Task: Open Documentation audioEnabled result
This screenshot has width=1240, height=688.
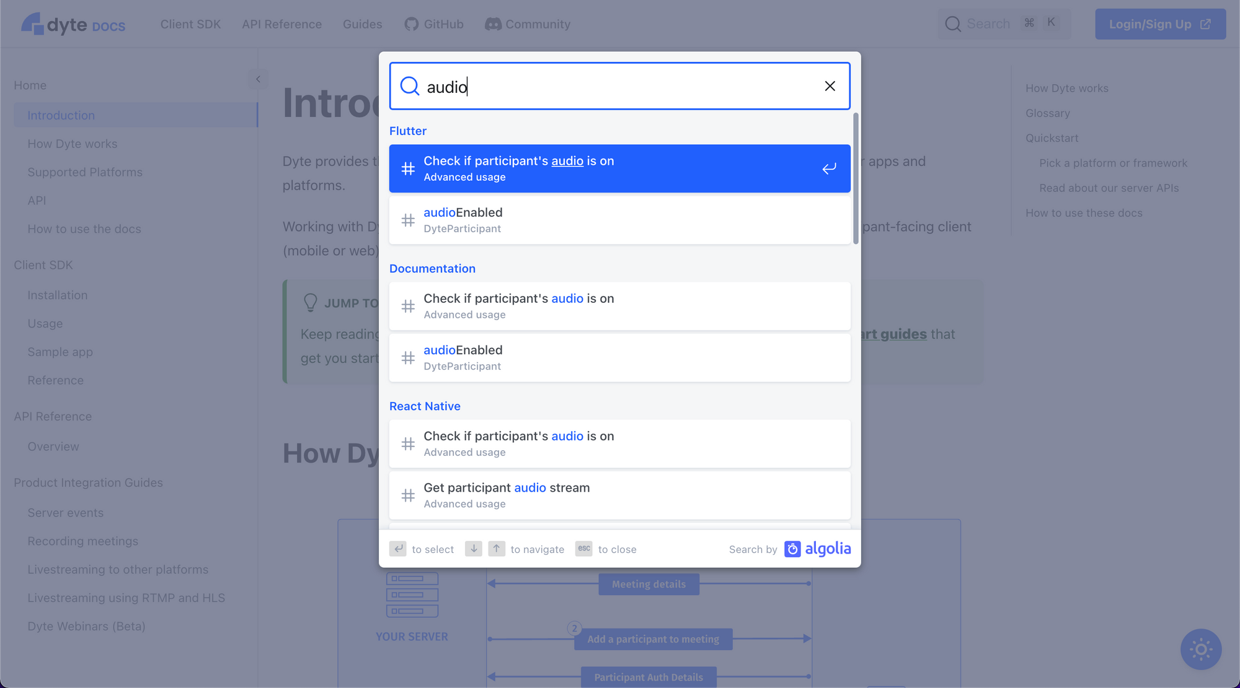Action: (x=619, y=358)
